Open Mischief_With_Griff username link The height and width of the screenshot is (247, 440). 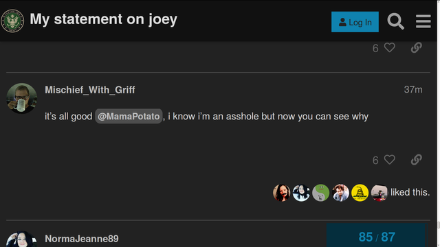coord(90,90)
